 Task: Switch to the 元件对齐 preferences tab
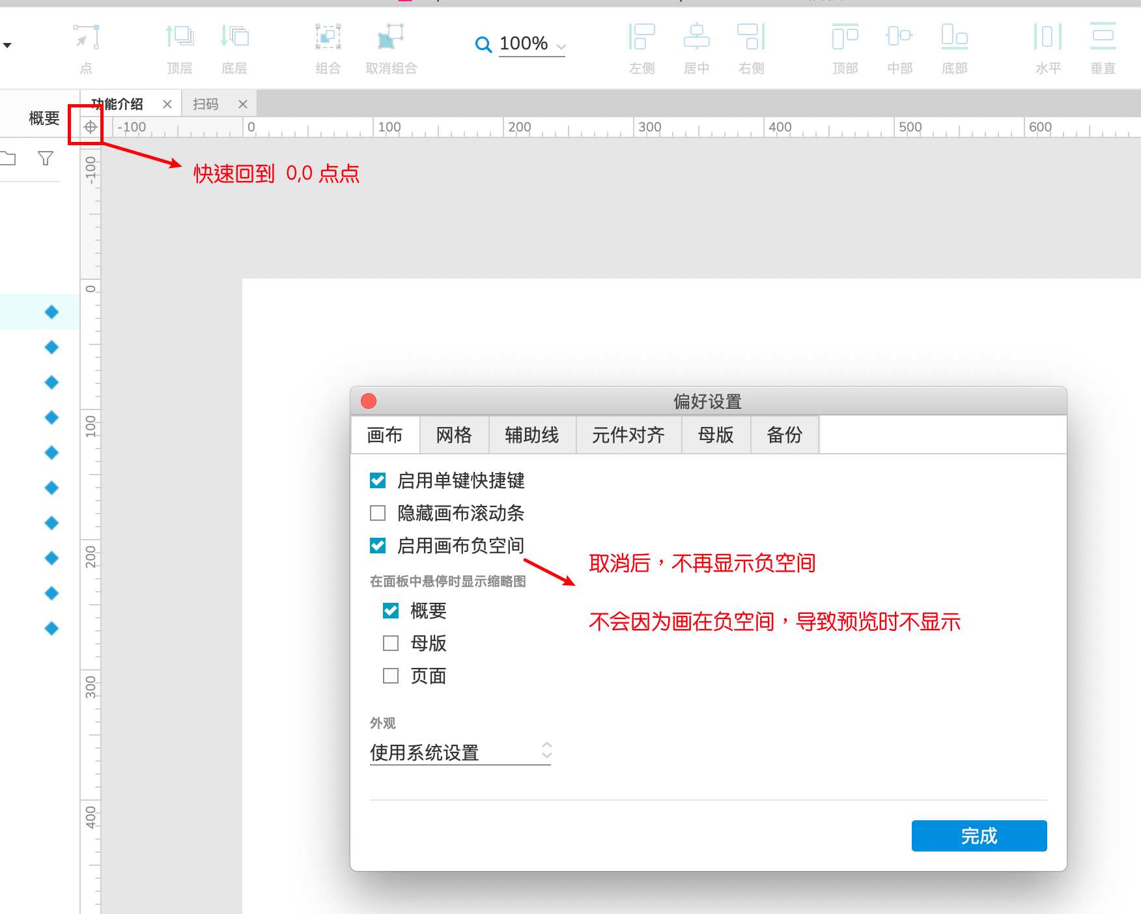click(628, 435)
